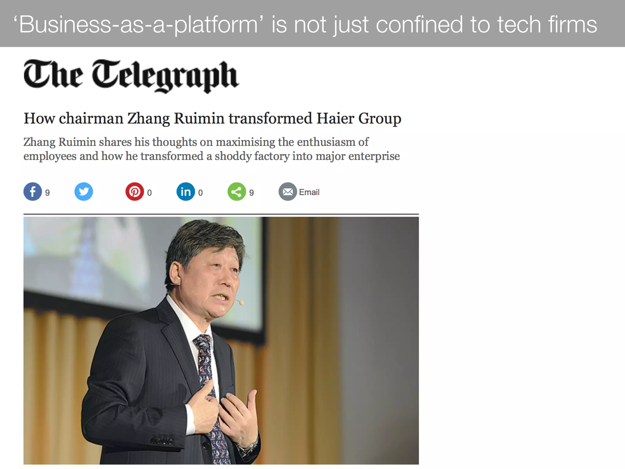The height and width of the screenshot is (469, 625).
Task: Pin the article using Pinterest icon
Action: pyautogui.click(x=135, y=191)
